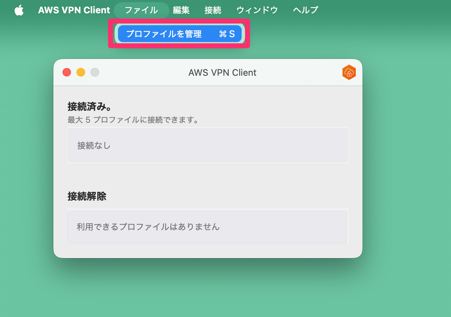Viewport: 451px width, 317px height.
Task: Click the 接続なし box
Action: (208, 145)
